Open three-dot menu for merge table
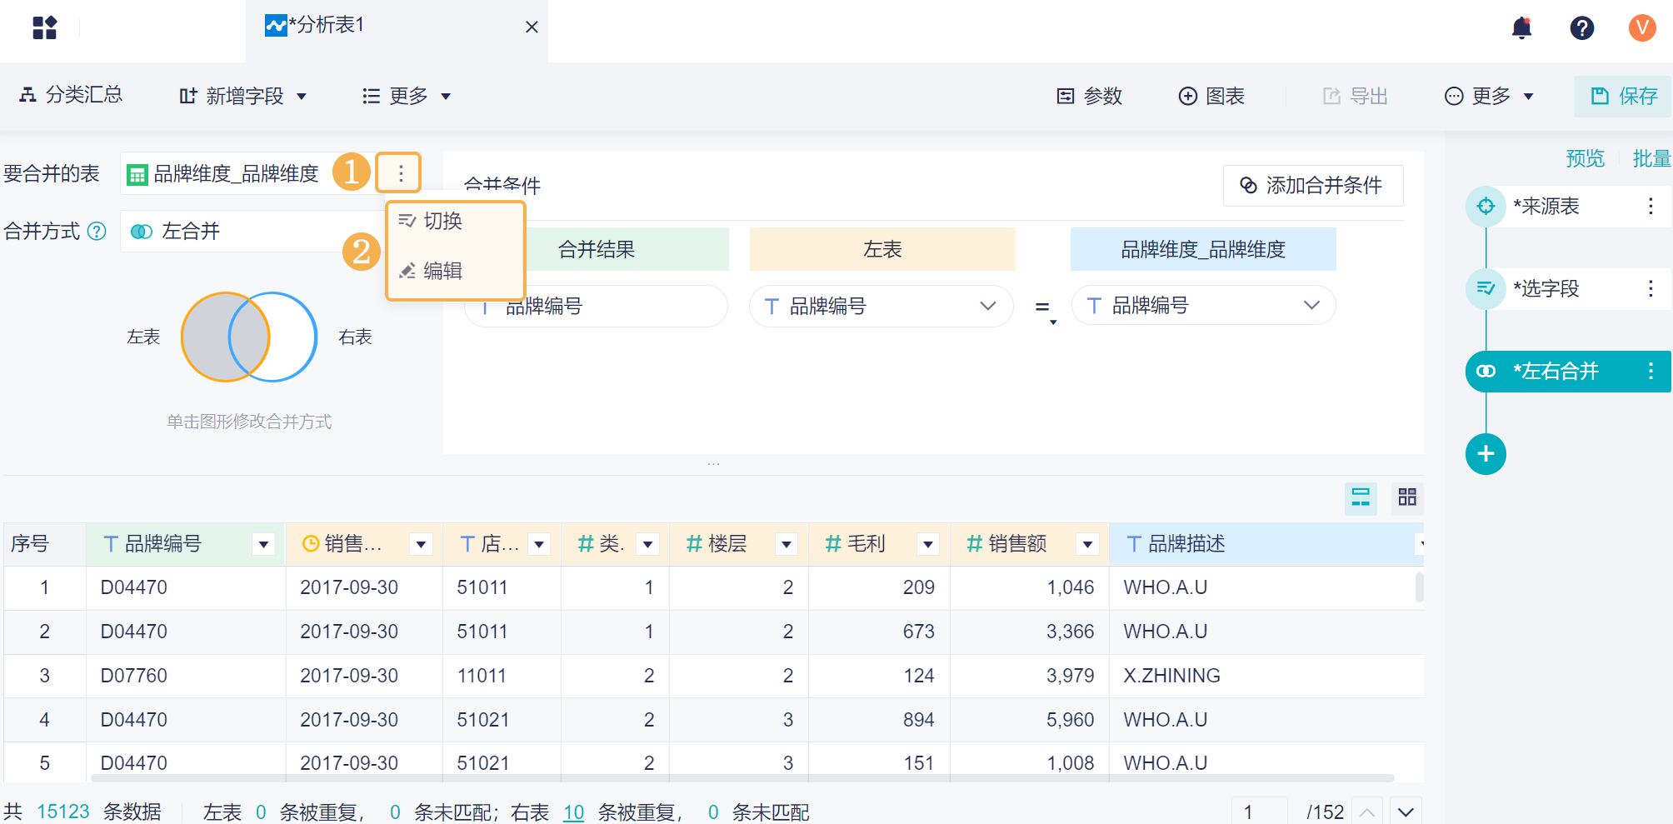Viewport: 1673px width, 824px height. 401,173
